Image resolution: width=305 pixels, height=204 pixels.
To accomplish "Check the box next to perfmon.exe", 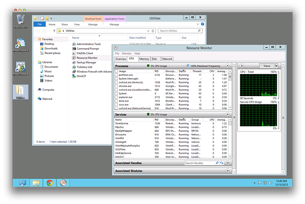I will (116, 75).
